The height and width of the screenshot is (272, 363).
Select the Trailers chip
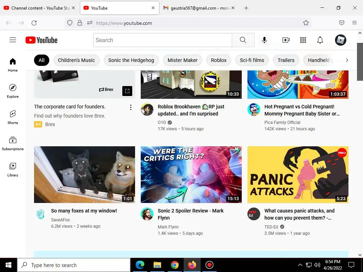(286, 60)
